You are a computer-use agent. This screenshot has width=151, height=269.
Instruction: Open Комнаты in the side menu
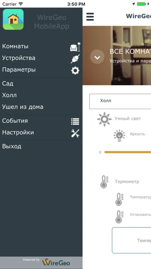tap(15, 46)
